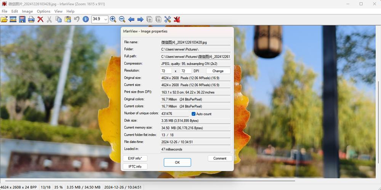Open the Image menu
Viewport: 381px width, 190px height.
pos(27,11)
